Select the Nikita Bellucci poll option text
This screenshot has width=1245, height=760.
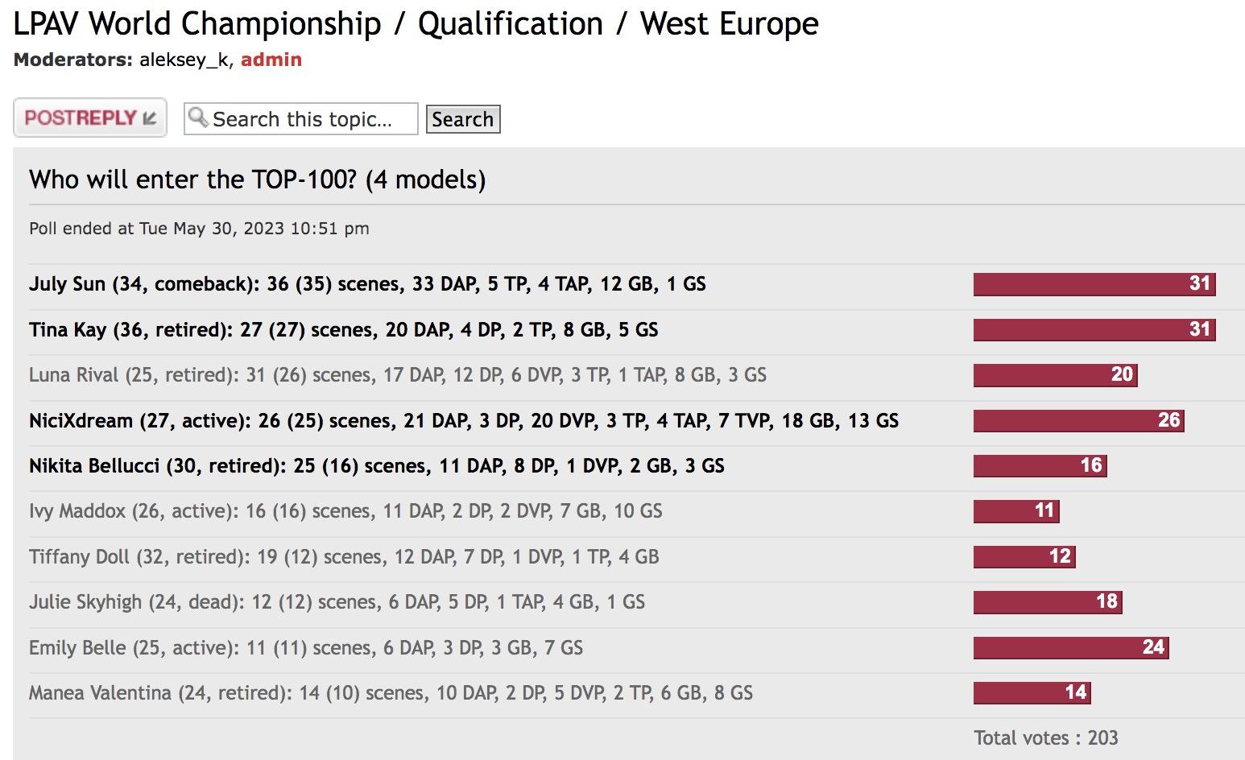(376, 466)
